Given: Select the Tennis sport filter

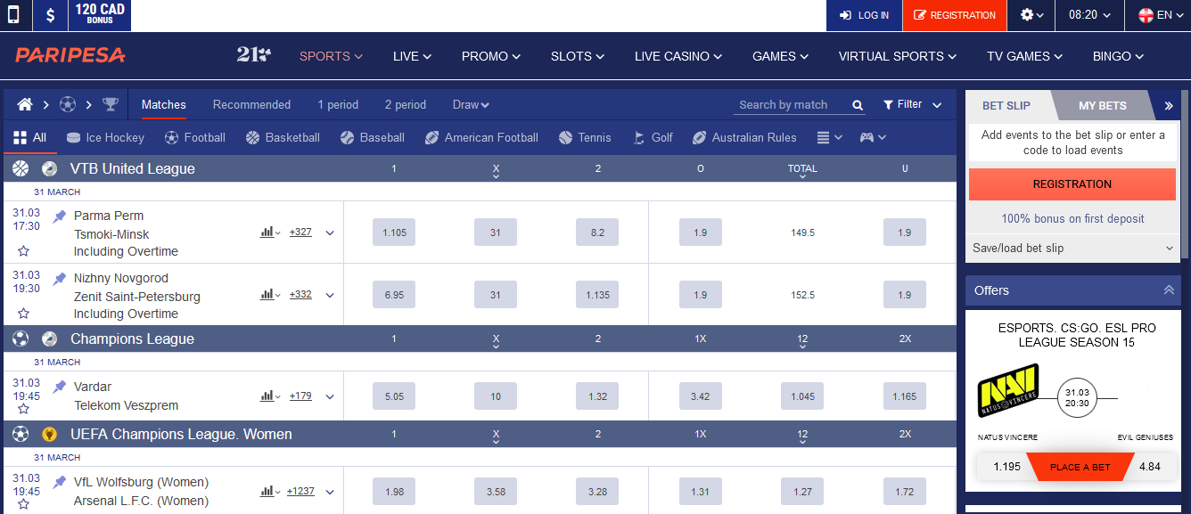Looking at the screenshot, I should coord(585,137).
